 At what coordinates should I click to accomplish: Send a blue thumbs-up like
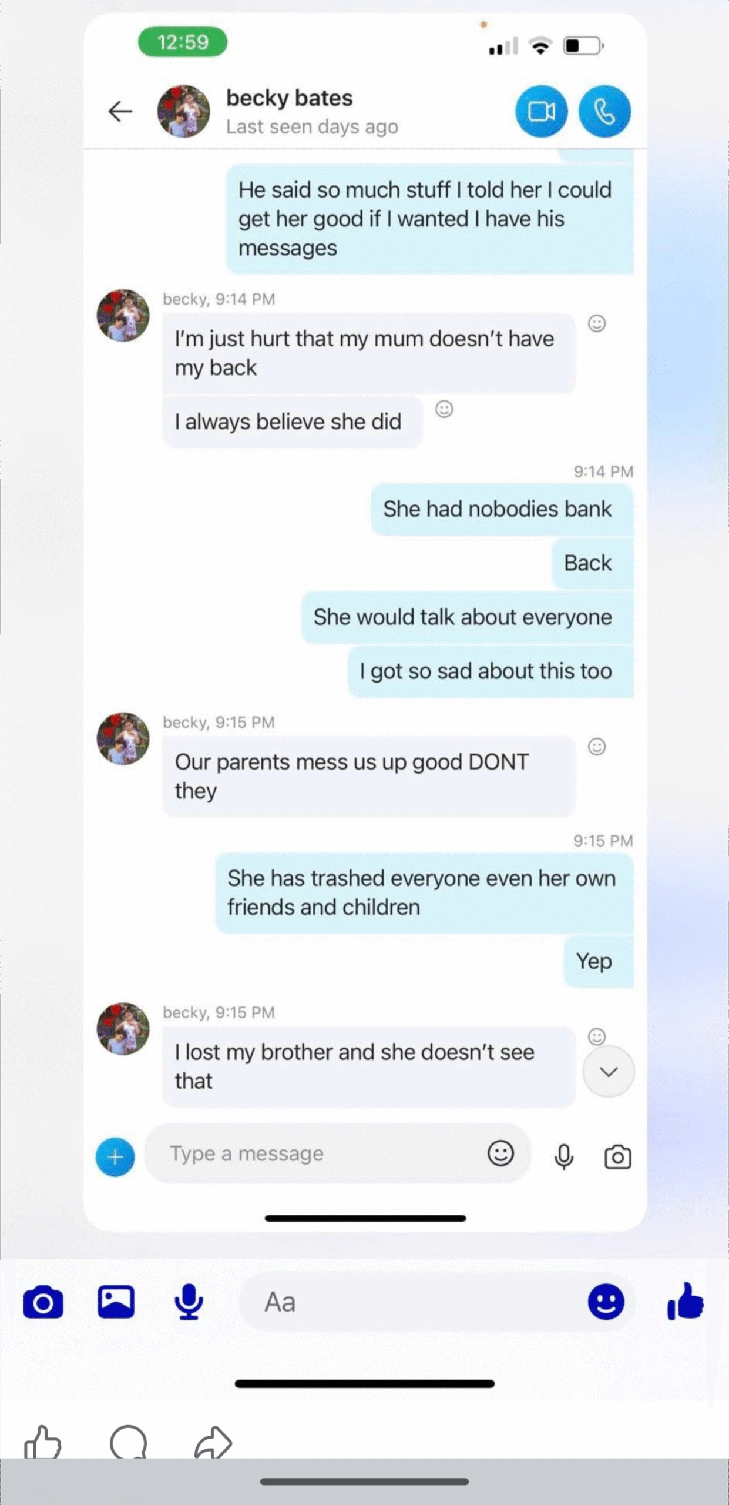[686, 1302]
